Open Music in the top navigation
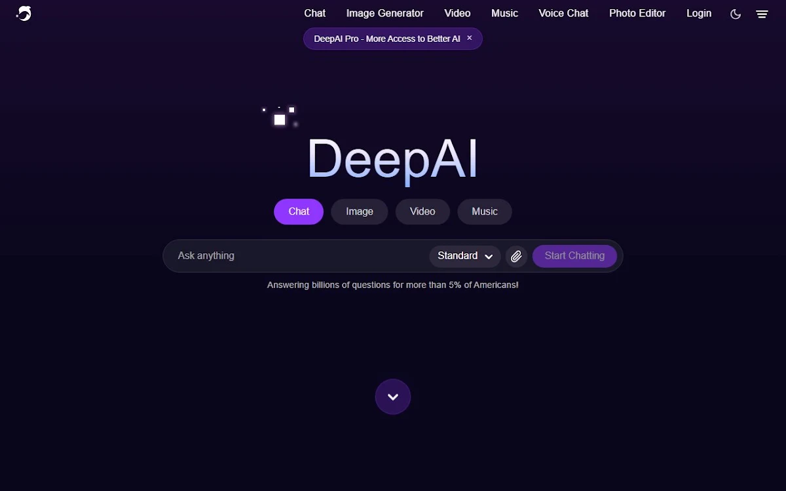The height and width of the screenshot is (491, 786). (504, 13)
